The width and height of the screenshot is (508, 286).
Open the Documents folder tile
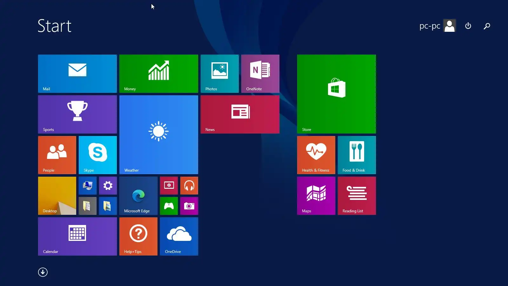pos(88,206)
